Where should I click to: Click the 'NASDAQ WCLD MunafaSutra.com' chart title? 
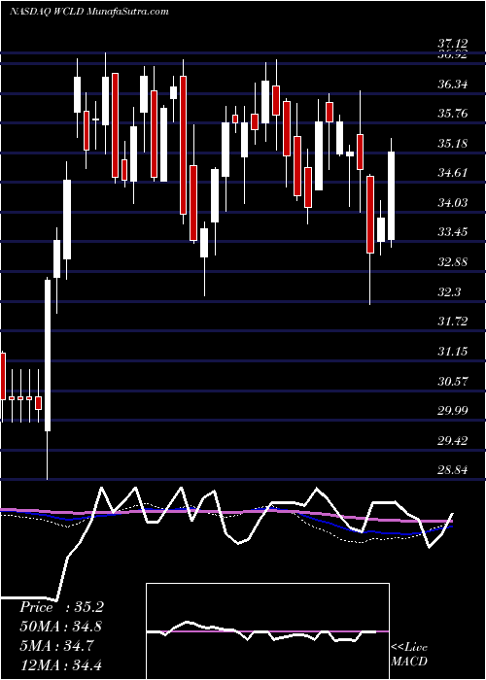tap(89, 12)
